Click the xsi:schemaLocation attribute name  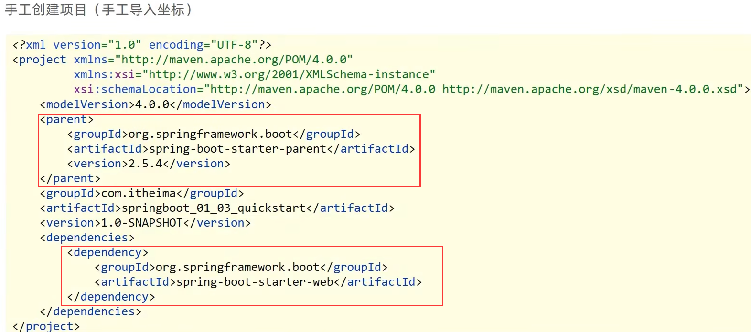pos(135,89)
